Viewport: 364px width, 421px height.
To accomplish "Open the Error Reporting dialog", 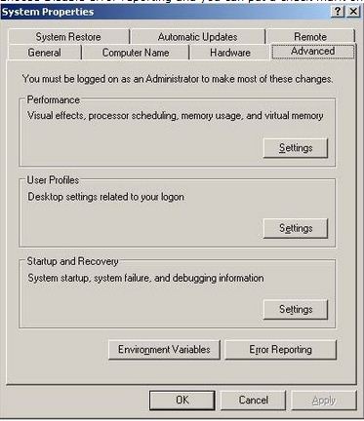I will (x=280, y=350).
